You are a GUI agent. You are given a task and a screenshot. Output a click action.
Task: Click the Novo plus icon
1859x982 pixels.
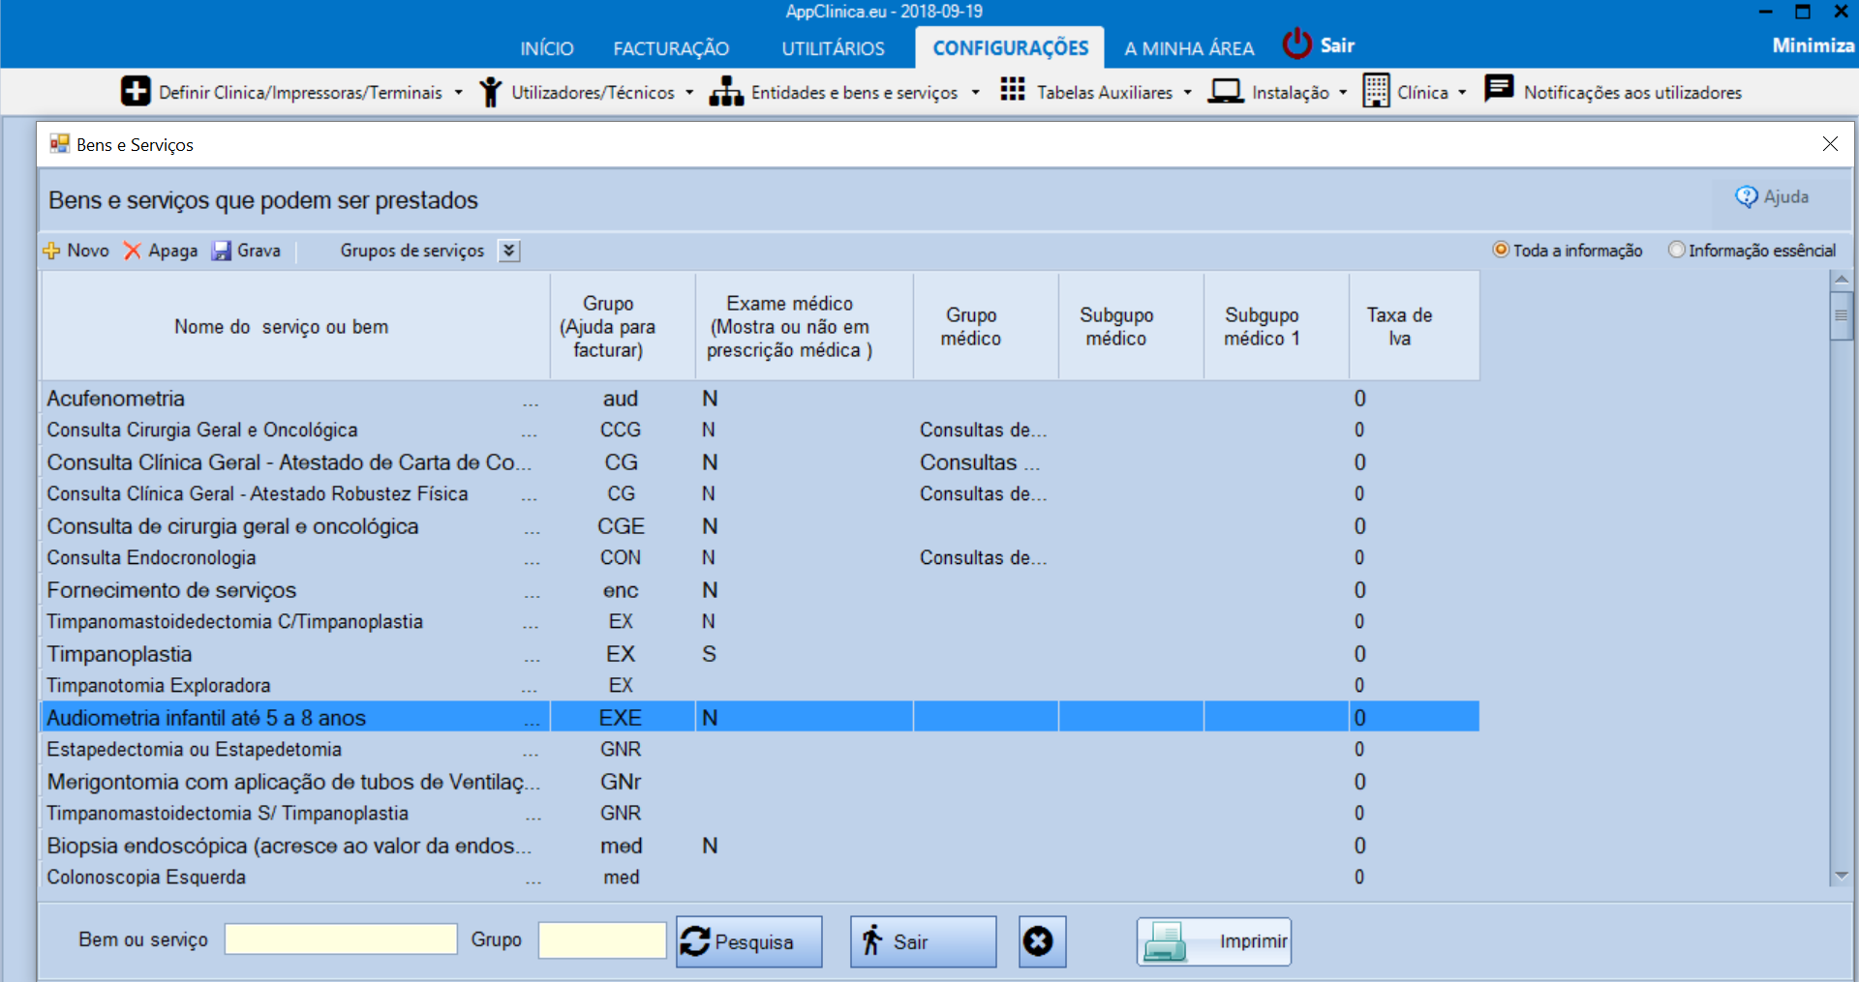click(x=52, y=251)
